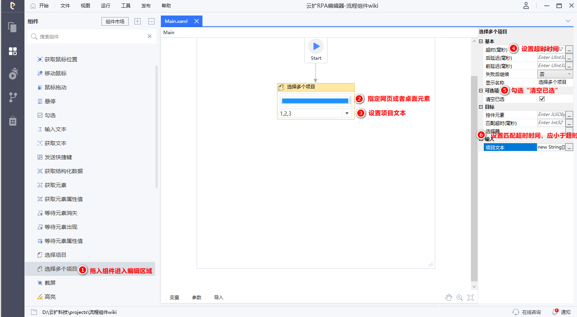Click the 显示名称 value field
The image size is (577, 317).
pyautogui.click(x=555, y=82)
